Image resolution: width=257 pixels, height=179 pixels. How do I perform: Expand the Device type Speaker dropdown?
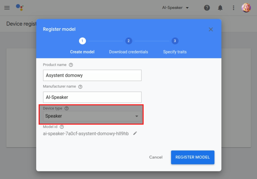coord(92,116)
